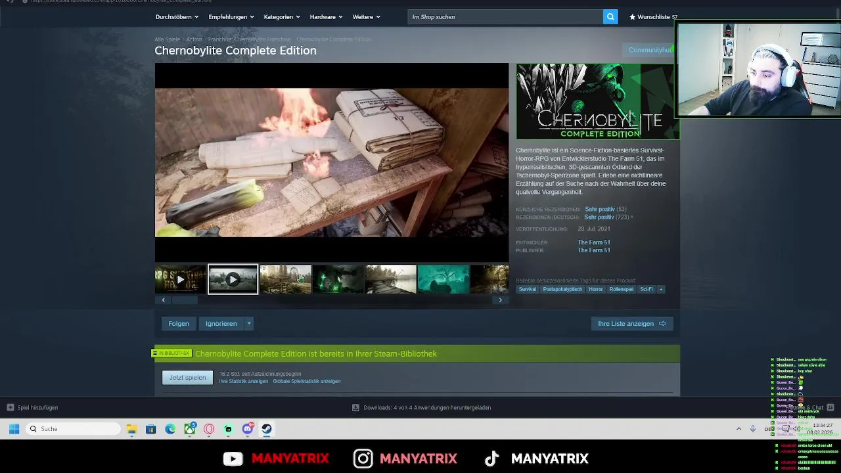The height and width of the screenshot is (473, 841).
Task: Open Discord from taskbar
Action: 248,429
